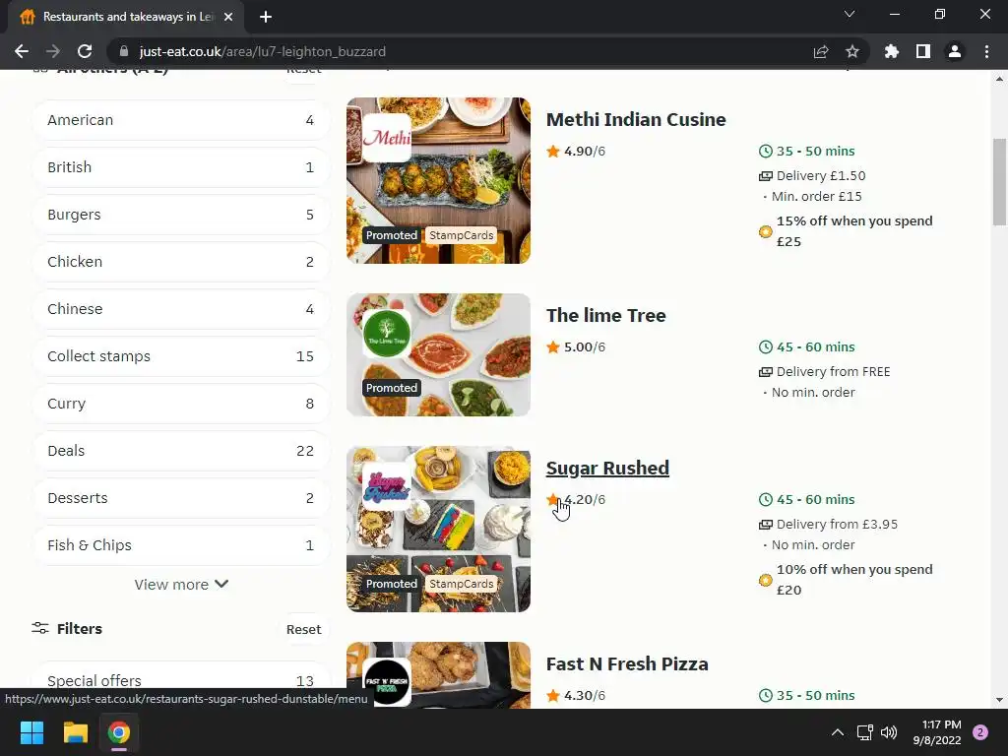Click The Lime Tree green logo

point(387,334)
